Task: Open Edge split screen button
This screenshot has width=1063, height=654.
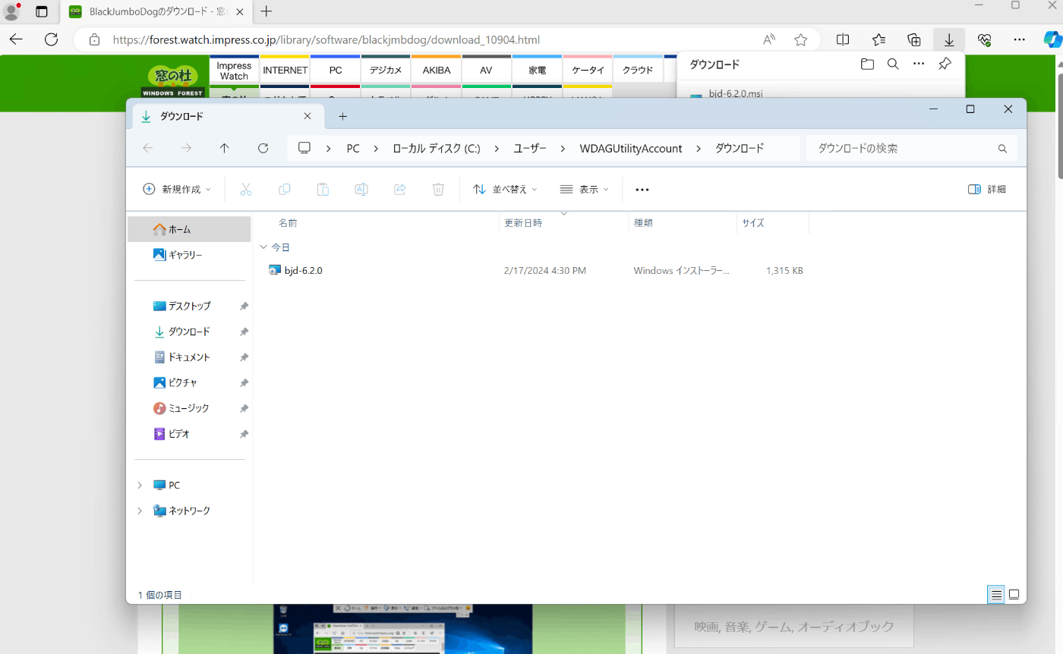Action: click(x=843, y=39)
